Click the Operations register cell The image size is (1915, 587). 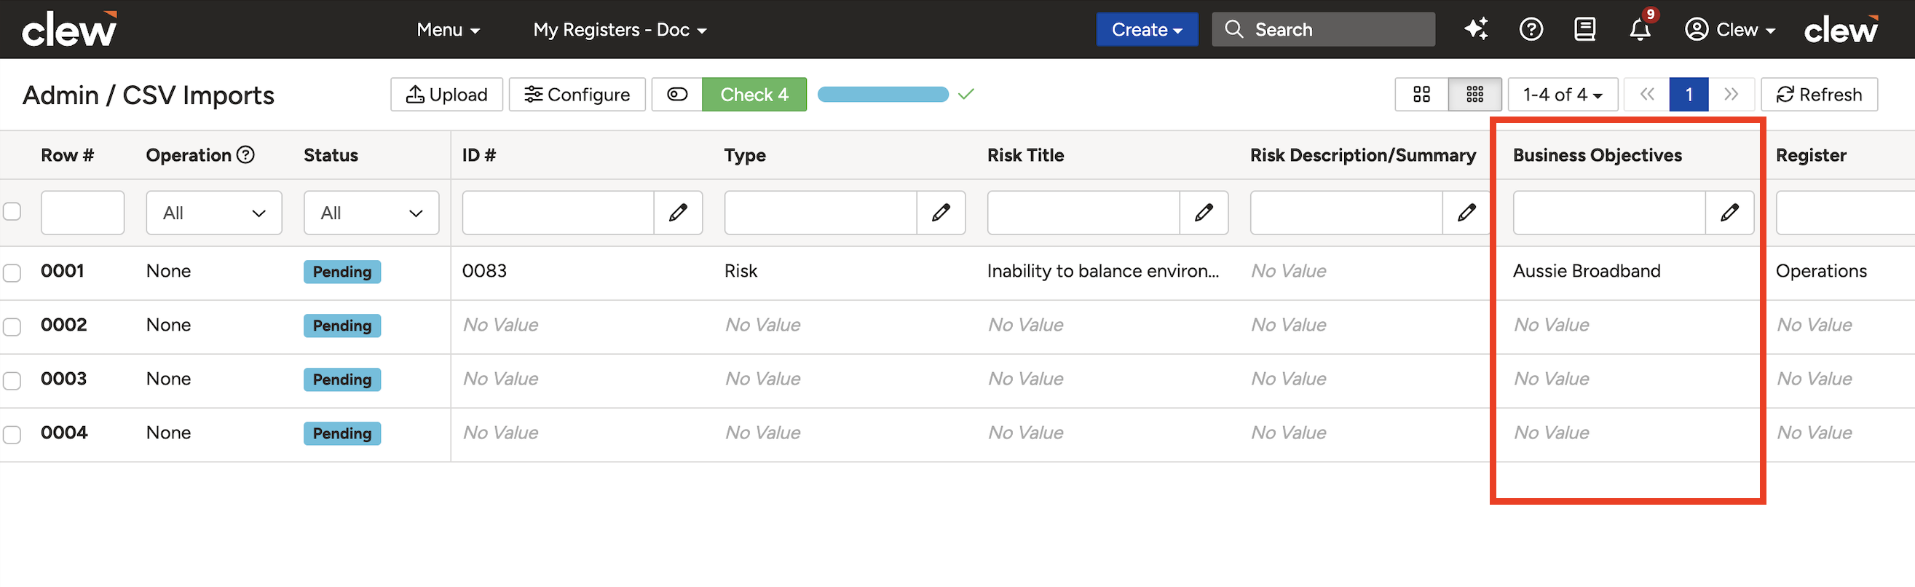point(1821,271)
